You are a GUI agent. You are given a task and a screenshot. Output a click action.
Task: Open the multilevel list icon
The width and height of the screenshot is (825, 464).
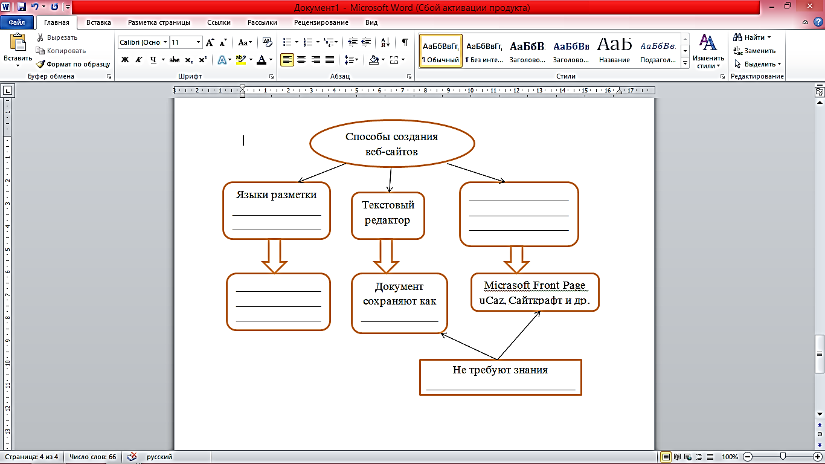(x=328, y=42)
